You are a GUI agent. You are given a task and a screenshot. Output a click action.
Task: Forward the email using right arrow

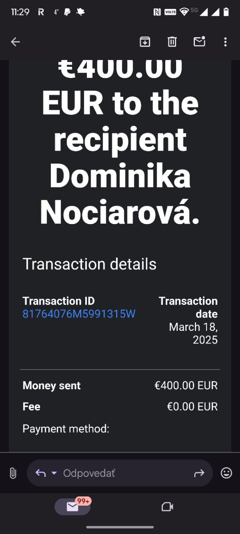click(x=199, y=473)
